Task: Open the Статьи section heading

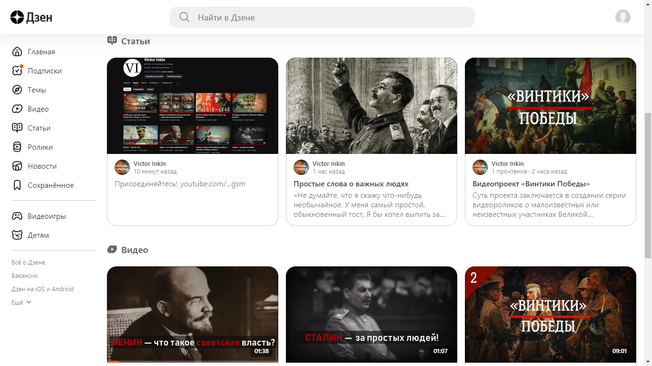Action: 136,41
